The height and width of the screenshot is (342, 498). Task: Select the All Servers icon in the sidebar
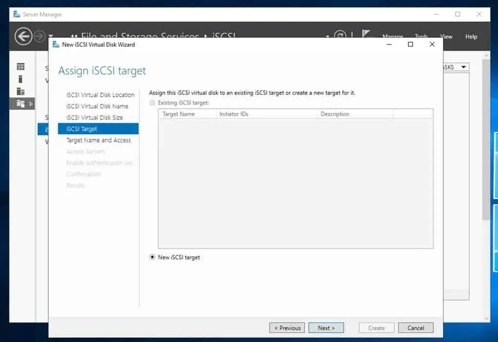tap(20, 91)
